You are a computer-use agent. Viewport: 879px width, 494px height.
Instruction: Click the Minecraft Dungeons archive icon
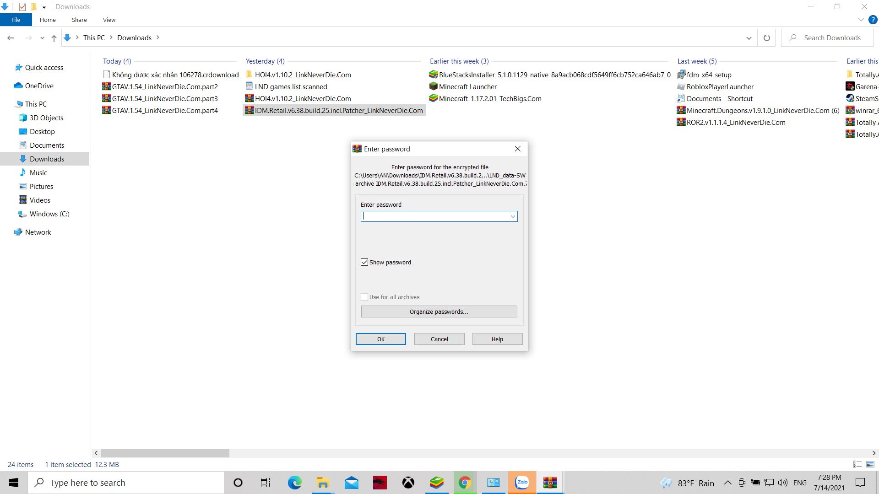coord(682,110)
